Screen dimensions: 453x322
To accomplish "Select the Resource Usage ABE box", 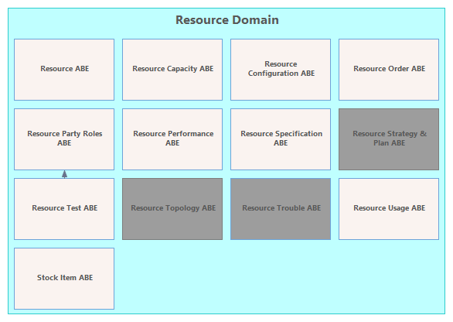I will tap(389, 209).
